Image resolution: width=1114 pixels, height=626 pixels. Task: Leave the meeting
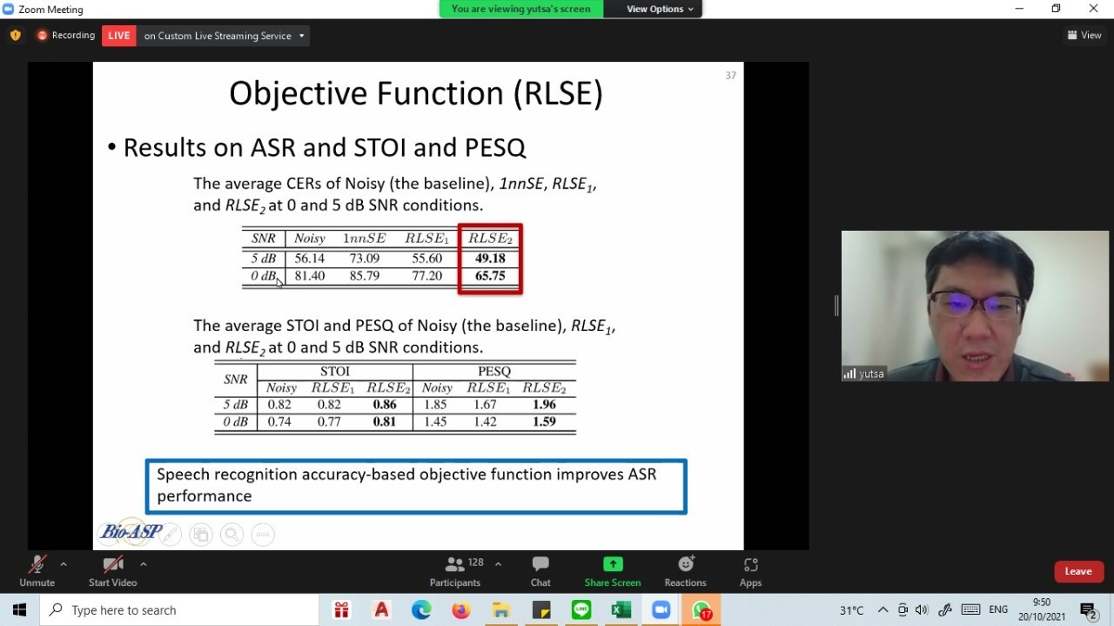(x=1077, y=571)
